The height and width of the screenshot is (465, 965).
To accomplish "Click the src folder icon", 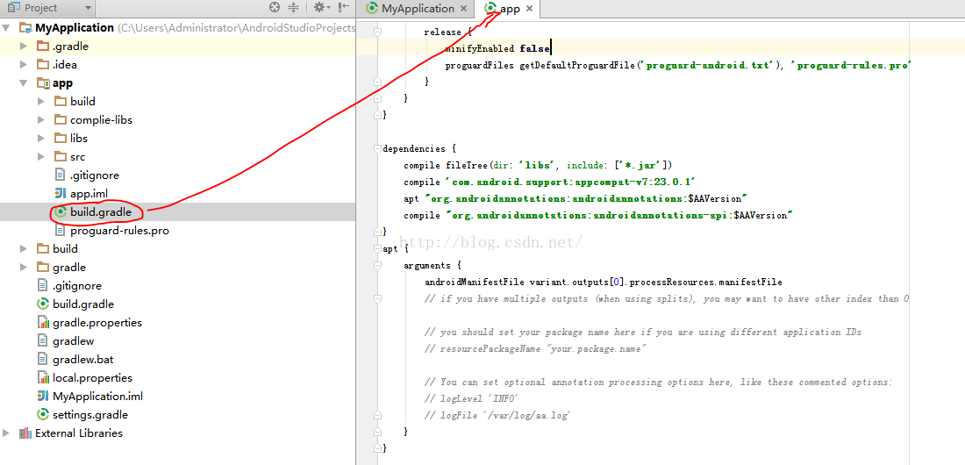I will click(61, 157).
